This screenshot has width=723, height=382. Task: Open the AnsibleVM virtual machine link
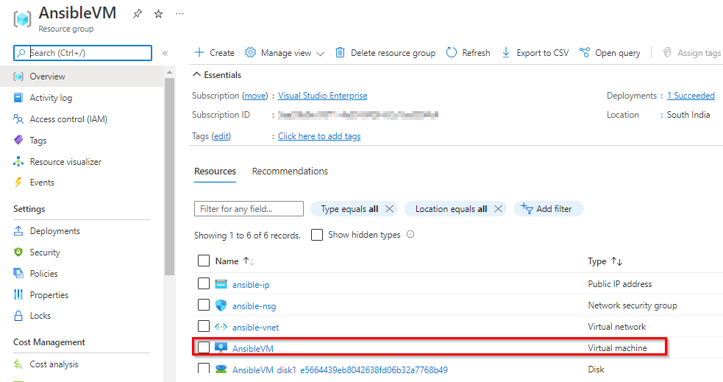point(253,348)
